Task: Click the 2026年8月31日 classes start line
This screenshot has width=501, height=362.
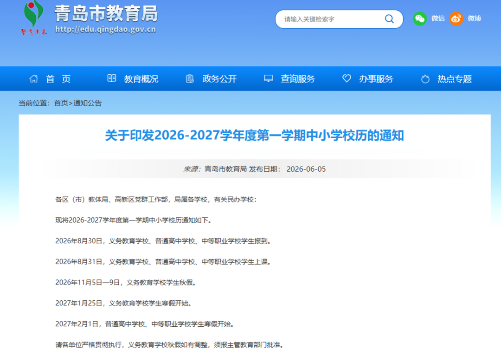Action: pos(163,262)
